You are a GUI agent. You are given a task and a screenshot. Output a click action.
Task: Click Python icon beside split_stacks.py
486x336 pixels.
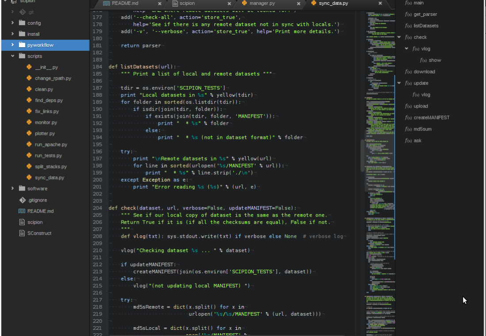coord(29,166)
